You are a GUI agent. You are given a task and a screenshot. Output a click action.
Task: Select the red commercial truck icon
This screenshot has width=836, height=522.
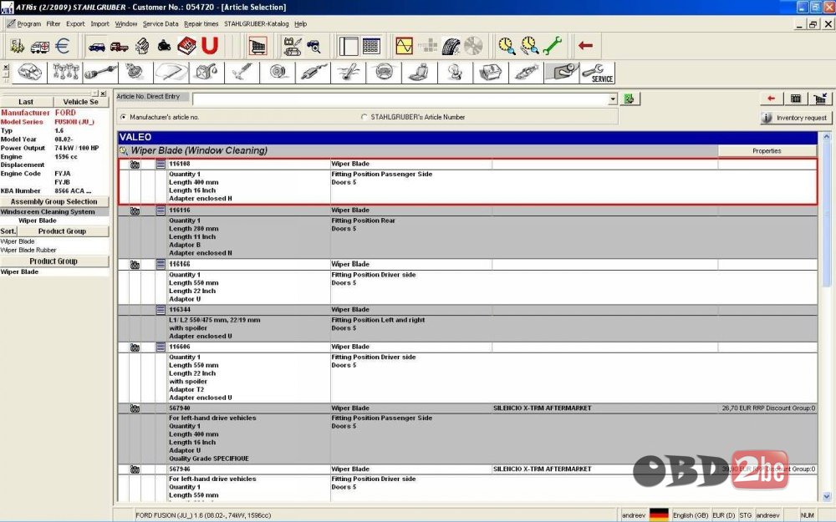[x=119, y=47]
